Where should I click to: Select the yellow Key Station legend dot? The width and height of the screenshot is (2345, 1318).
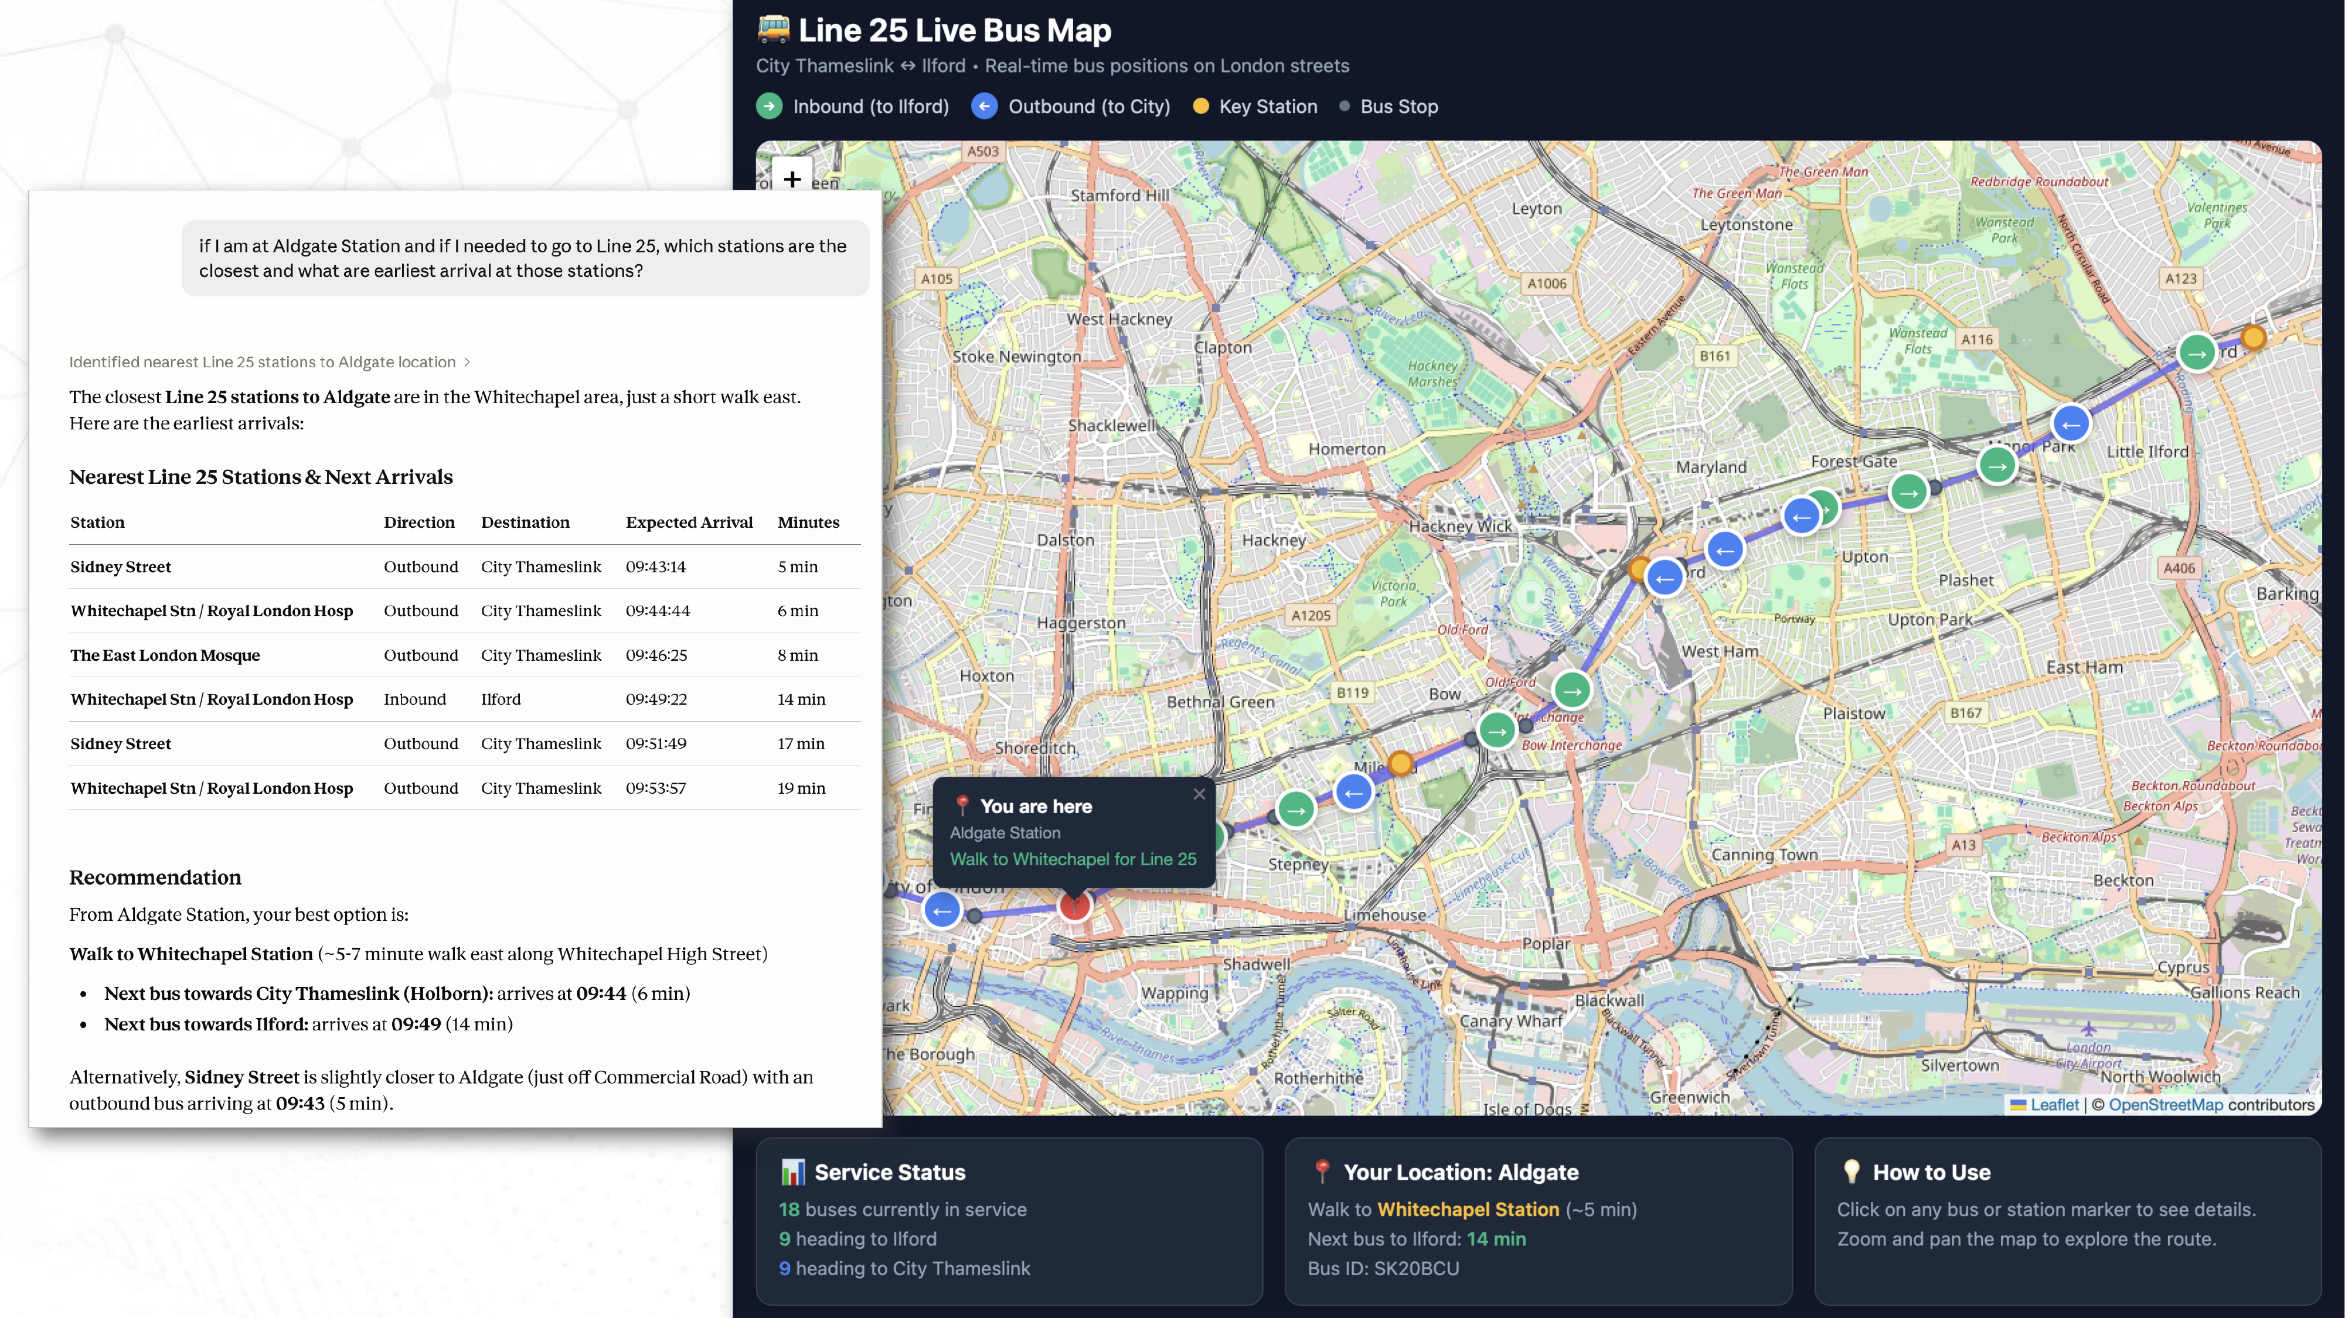tap(1201, 107)
